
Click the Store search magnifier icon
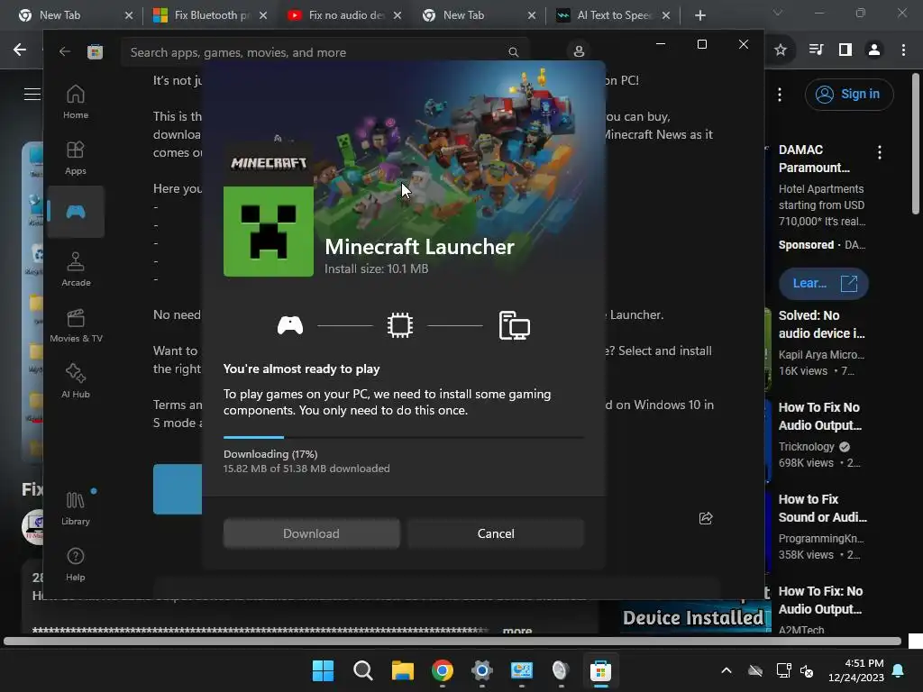tap(513, 52)
